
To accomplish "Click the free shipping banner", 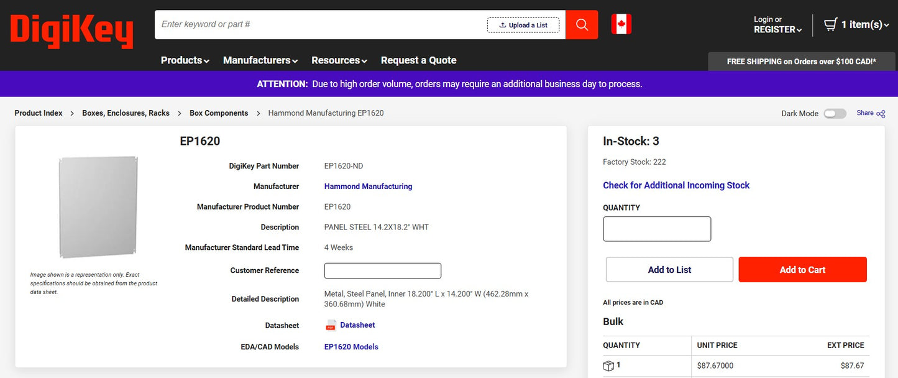I will tap(802, 62).
